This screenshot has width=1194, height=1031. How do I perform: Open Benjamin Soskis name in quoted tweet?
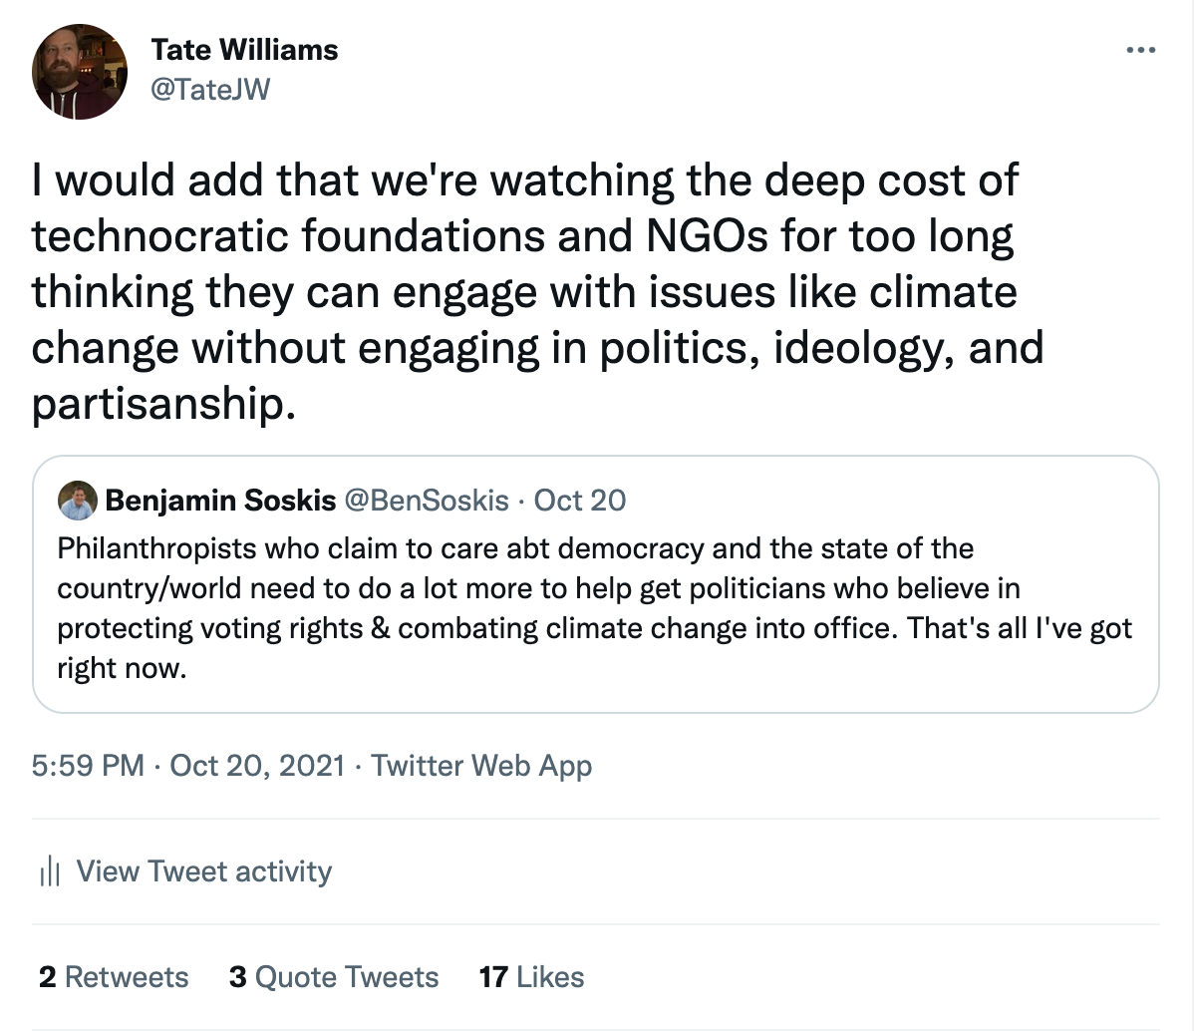[220, 500]
